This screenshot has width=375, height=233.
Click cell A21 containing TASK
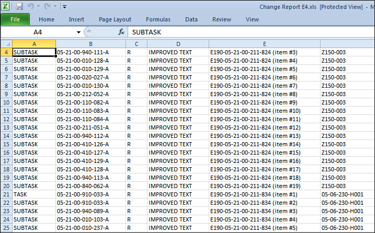pyautogui.click(x=34, y=194)
